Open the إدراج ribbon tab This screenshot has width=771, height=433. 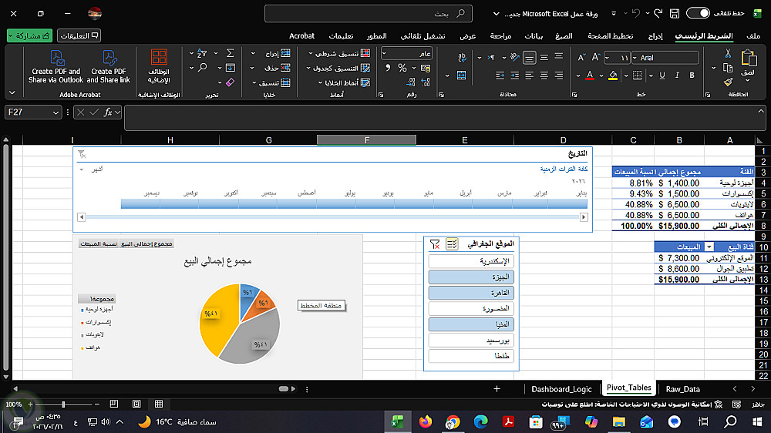(x=655, y=36)
